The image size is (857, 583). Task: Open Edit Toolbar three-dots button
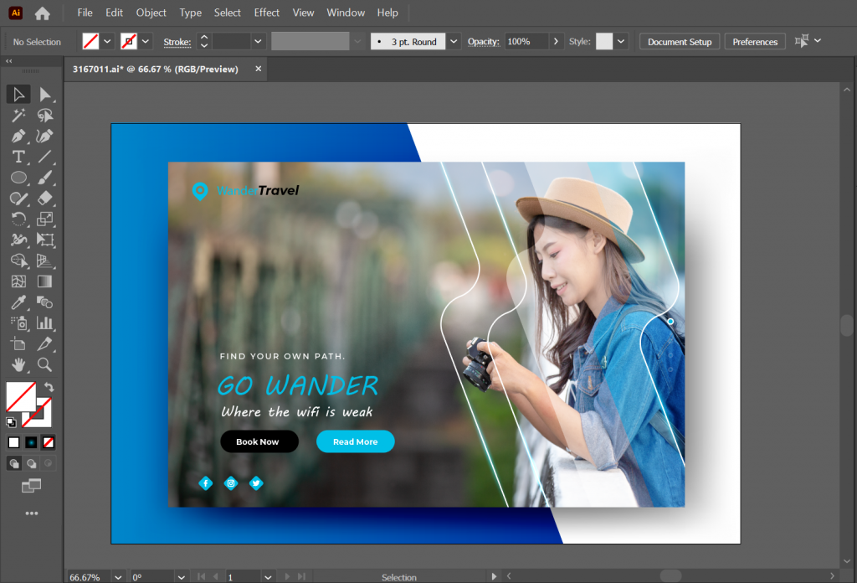[32, 513]
